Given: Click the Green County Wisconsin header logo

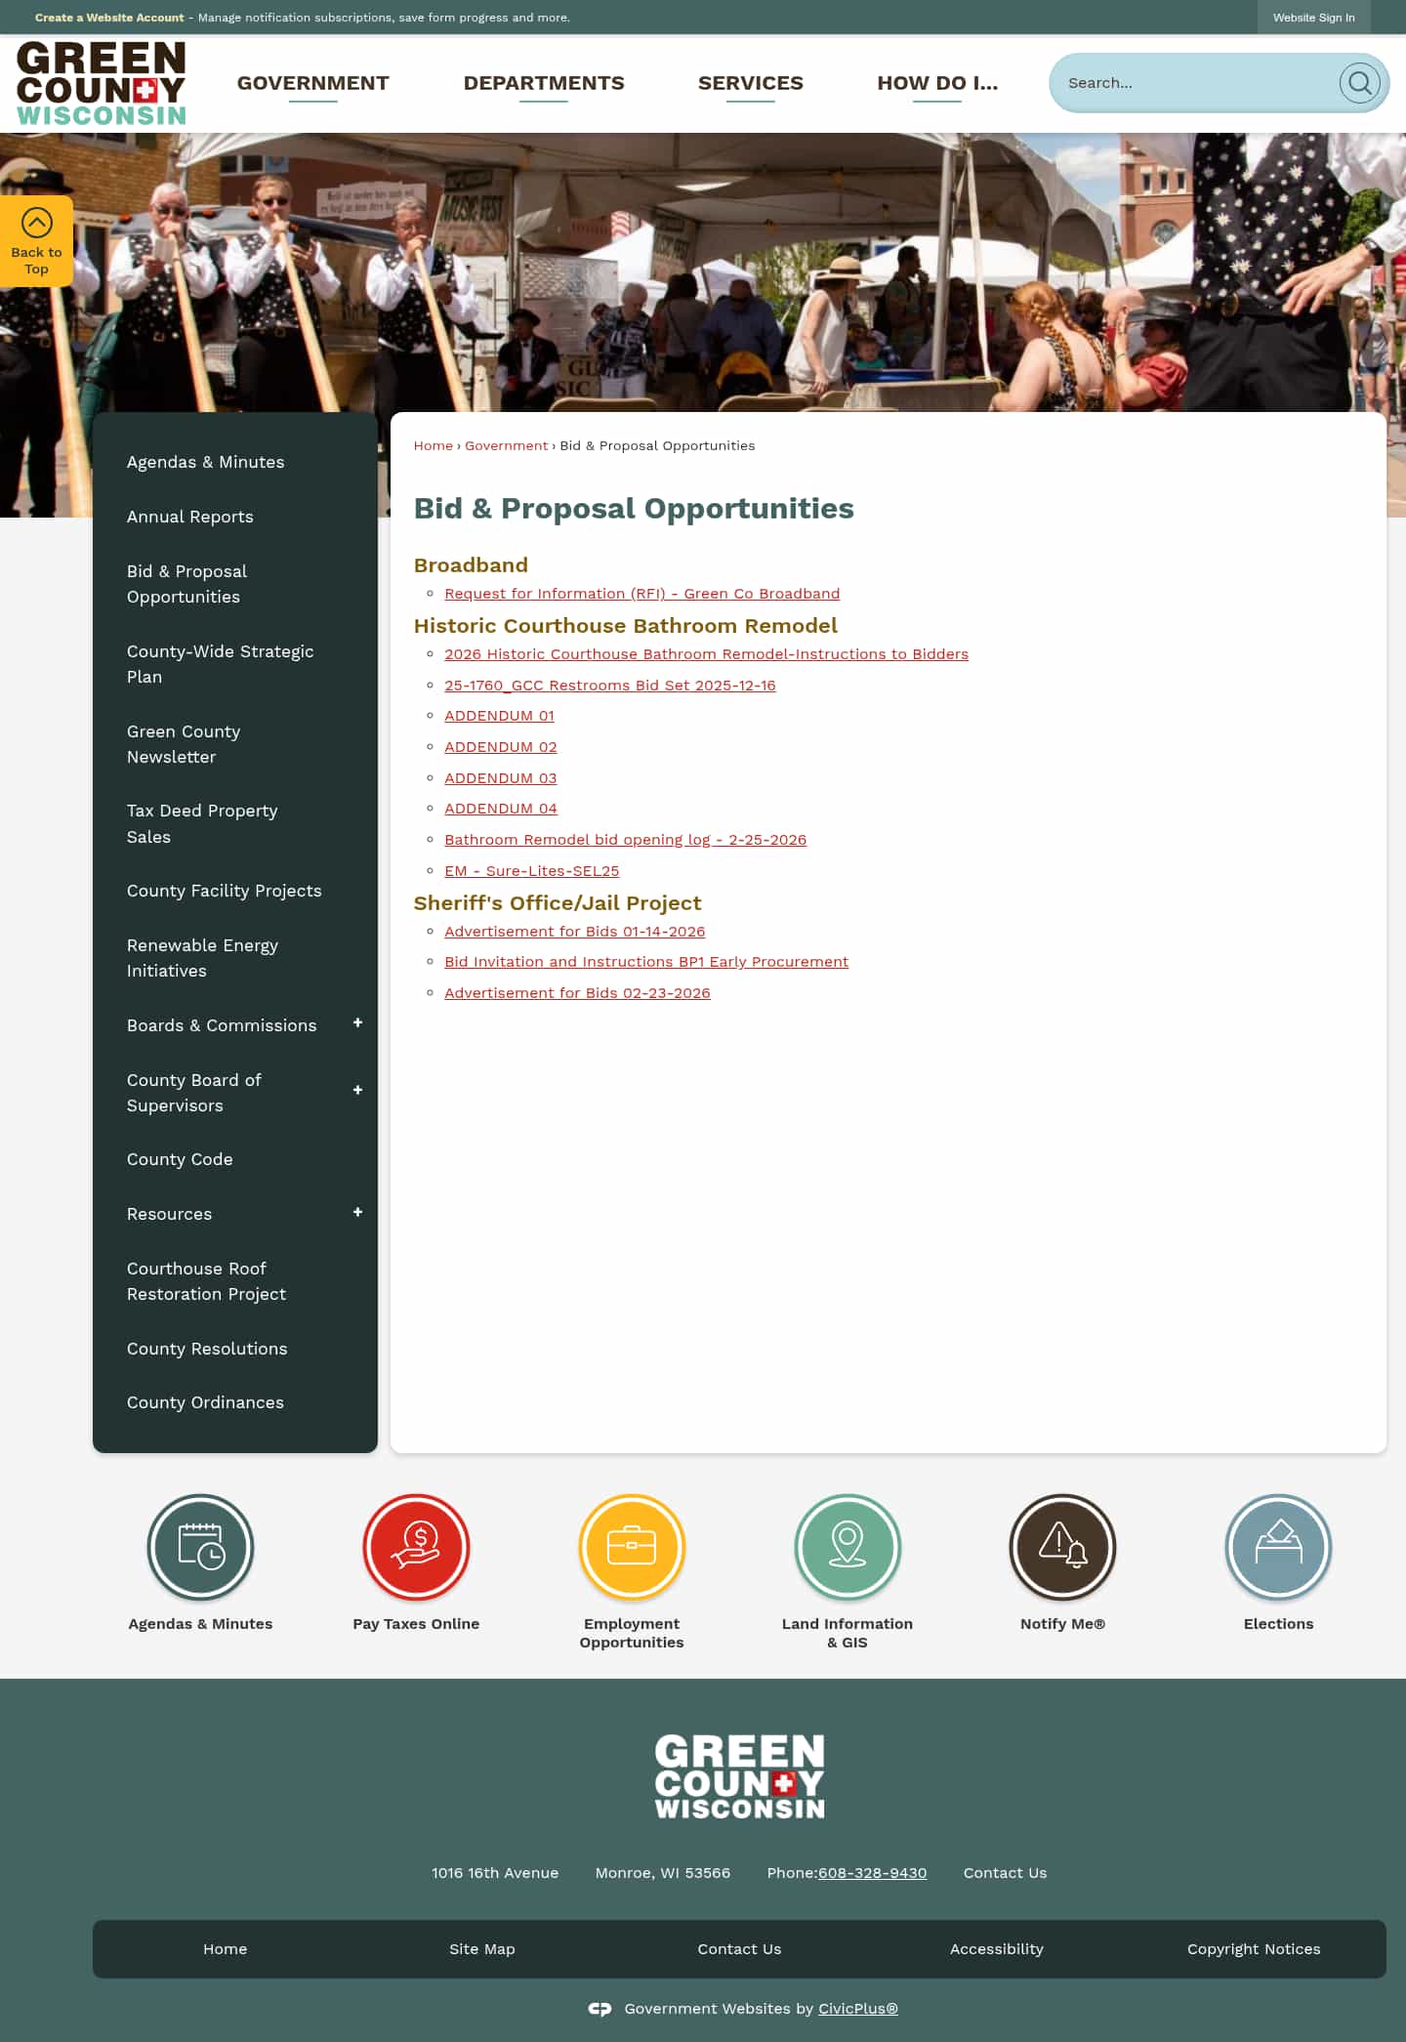Looking at the screenshot, I should [x=102, y=84].
